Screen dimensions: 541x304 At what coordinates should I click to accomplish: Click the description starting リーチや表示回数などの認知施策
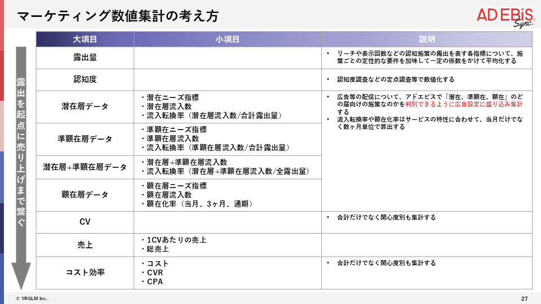click(430, 57)
